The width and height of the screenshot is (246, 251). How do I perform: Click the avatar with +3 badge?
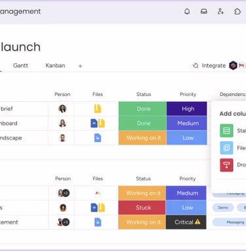pos(63,222)
